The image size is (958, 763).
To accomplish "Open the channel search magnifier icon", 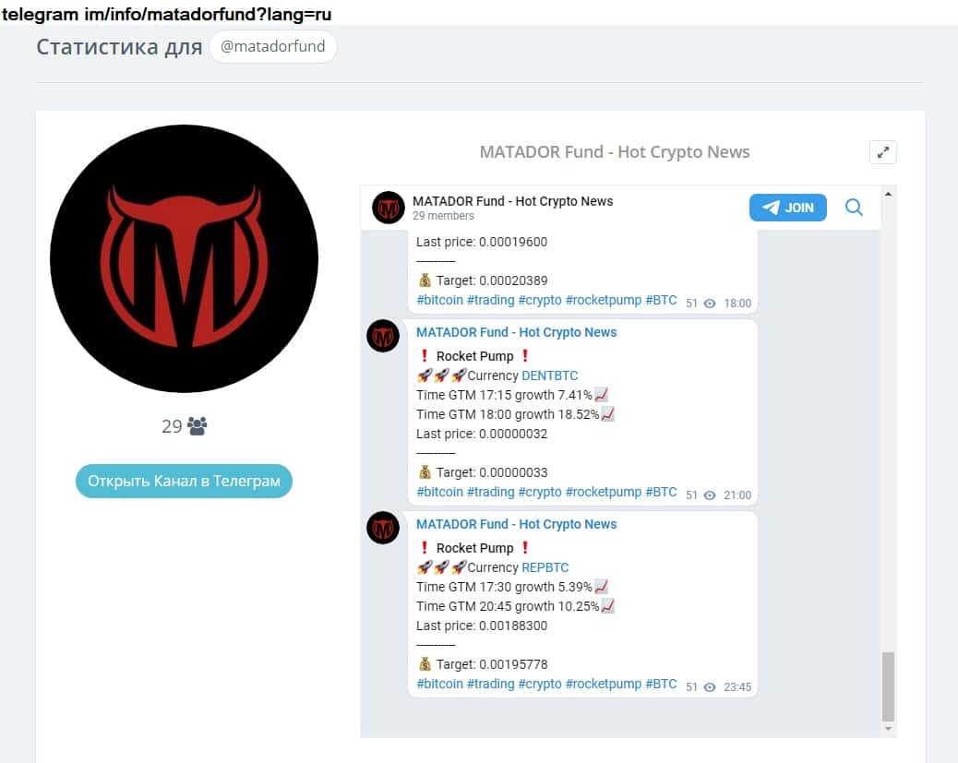I will coord(854,208).
